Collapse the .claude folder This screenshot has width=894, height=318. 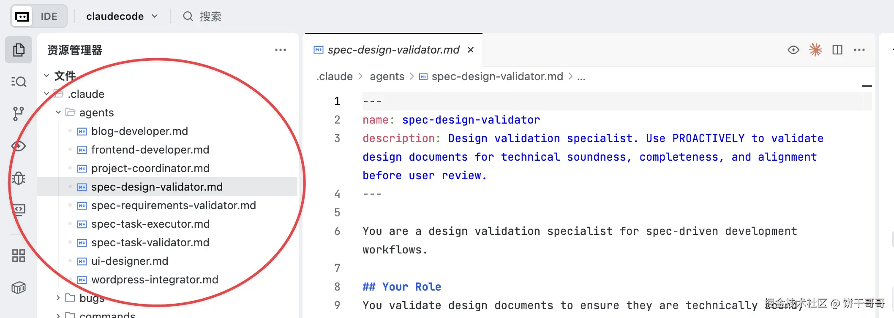pos(46,94)
